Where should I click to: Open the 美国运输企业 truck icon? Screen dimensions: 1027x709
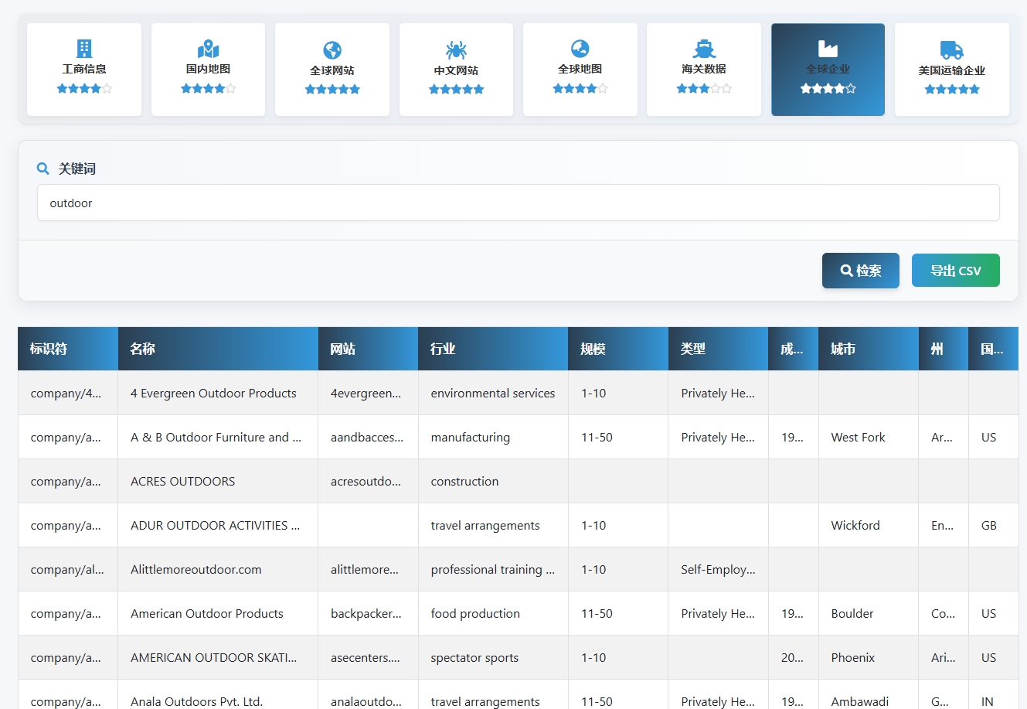pyautogui.click(x=952, y=50)
